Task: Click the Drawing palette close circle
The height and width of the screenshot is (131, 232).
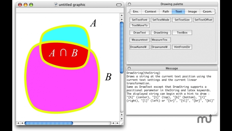Action: point(129,4)
